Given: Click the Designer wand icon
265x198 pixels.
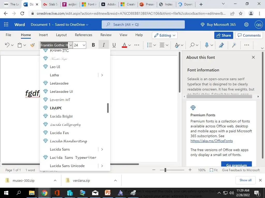Looking at the screenshot, I should pos(234,45).
